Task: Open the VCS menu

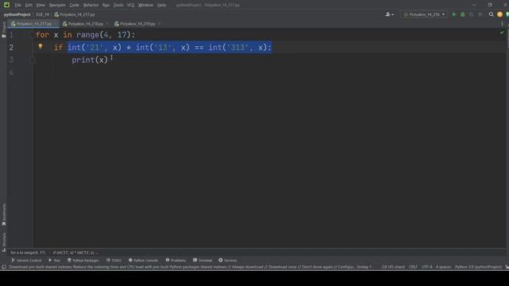Action: 130,6
